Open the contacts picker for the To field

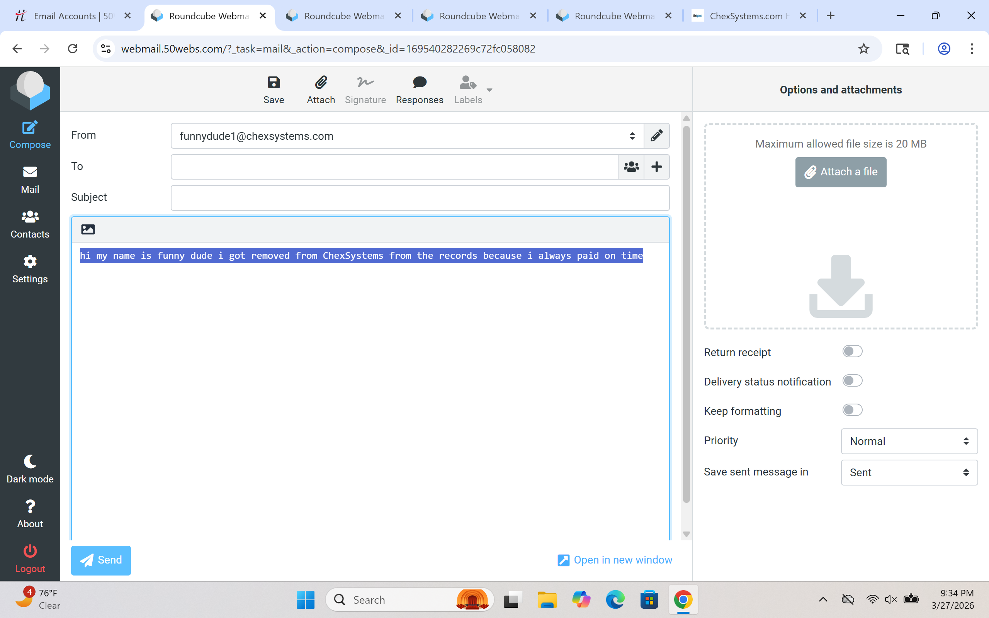[x=630, y=166]
